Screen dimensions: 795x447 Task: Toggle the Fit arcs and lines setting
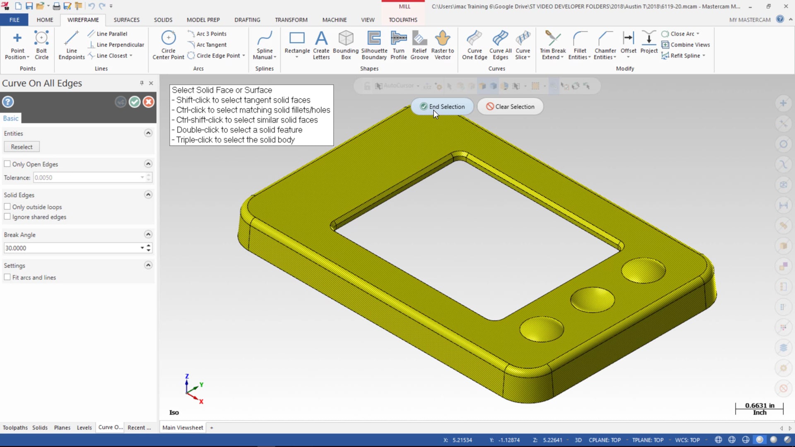[7, 277]
